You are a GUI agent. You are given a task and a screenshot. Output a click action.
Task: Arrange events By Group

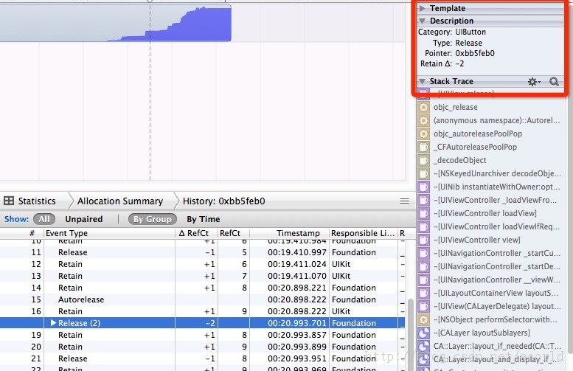153,219
